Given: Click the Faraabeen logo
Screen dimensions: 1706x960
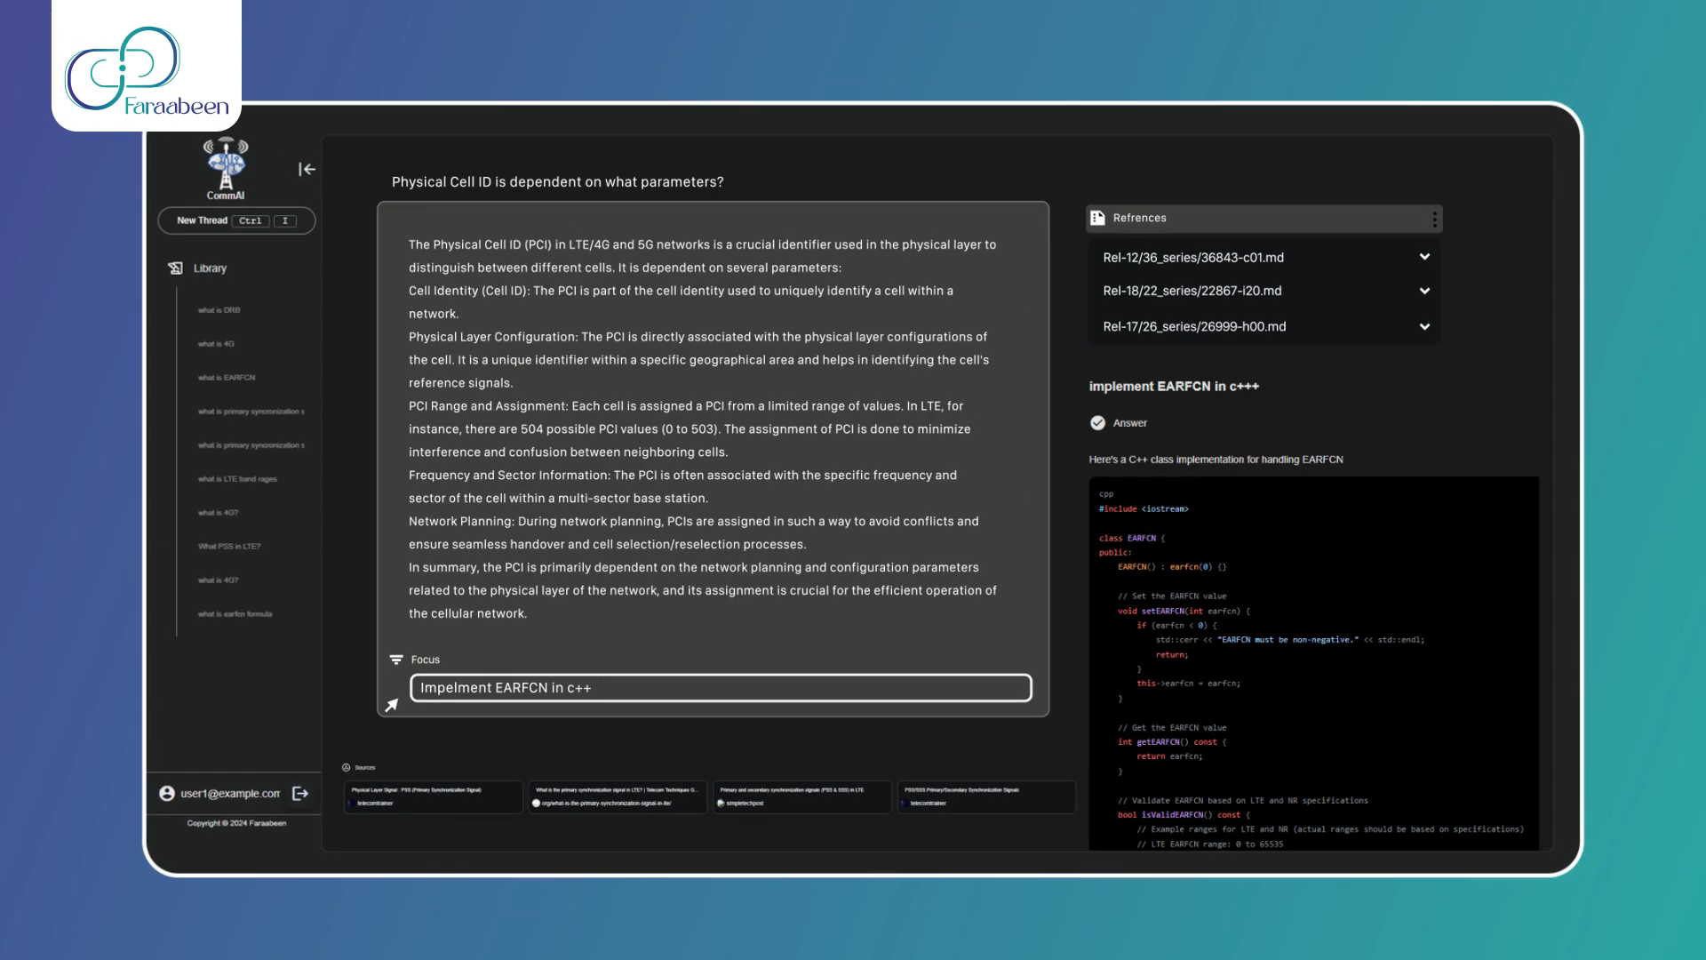Looking at the screenshot, I should point(147,71).
